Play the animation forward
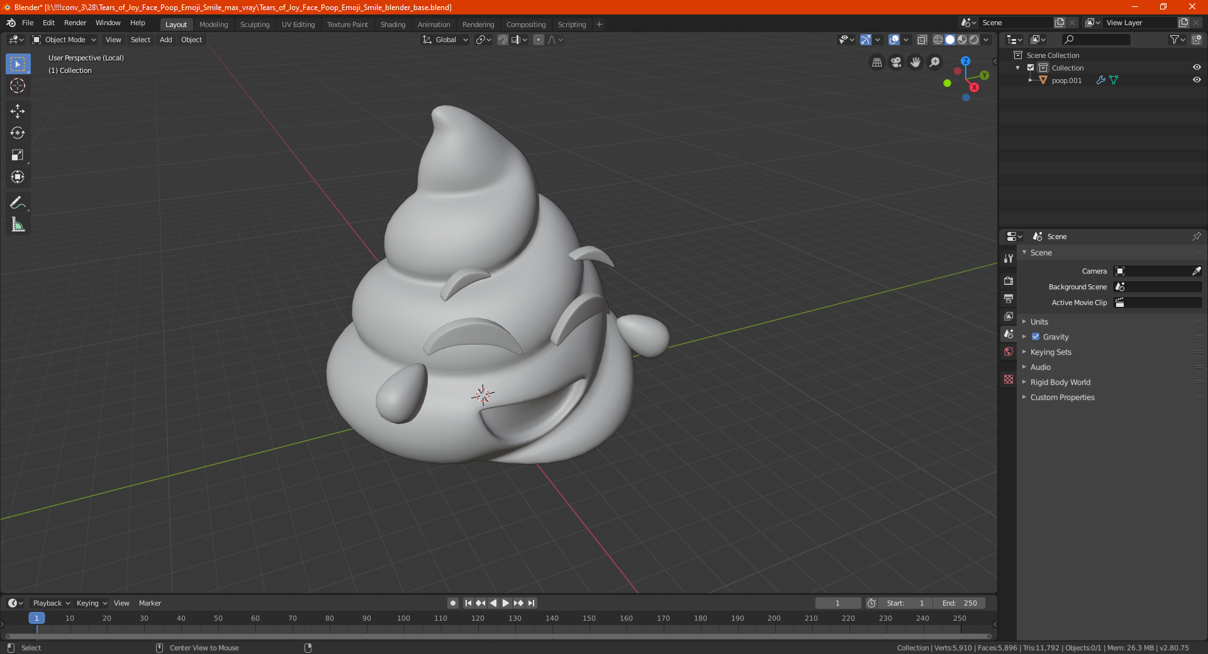The height and width of the screenshot is (654, 1208). pos(506,603)
